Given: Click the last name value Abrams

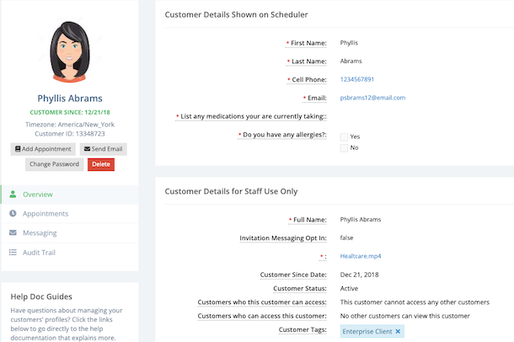Looking at the screenshot, I should tap(351, 61).
